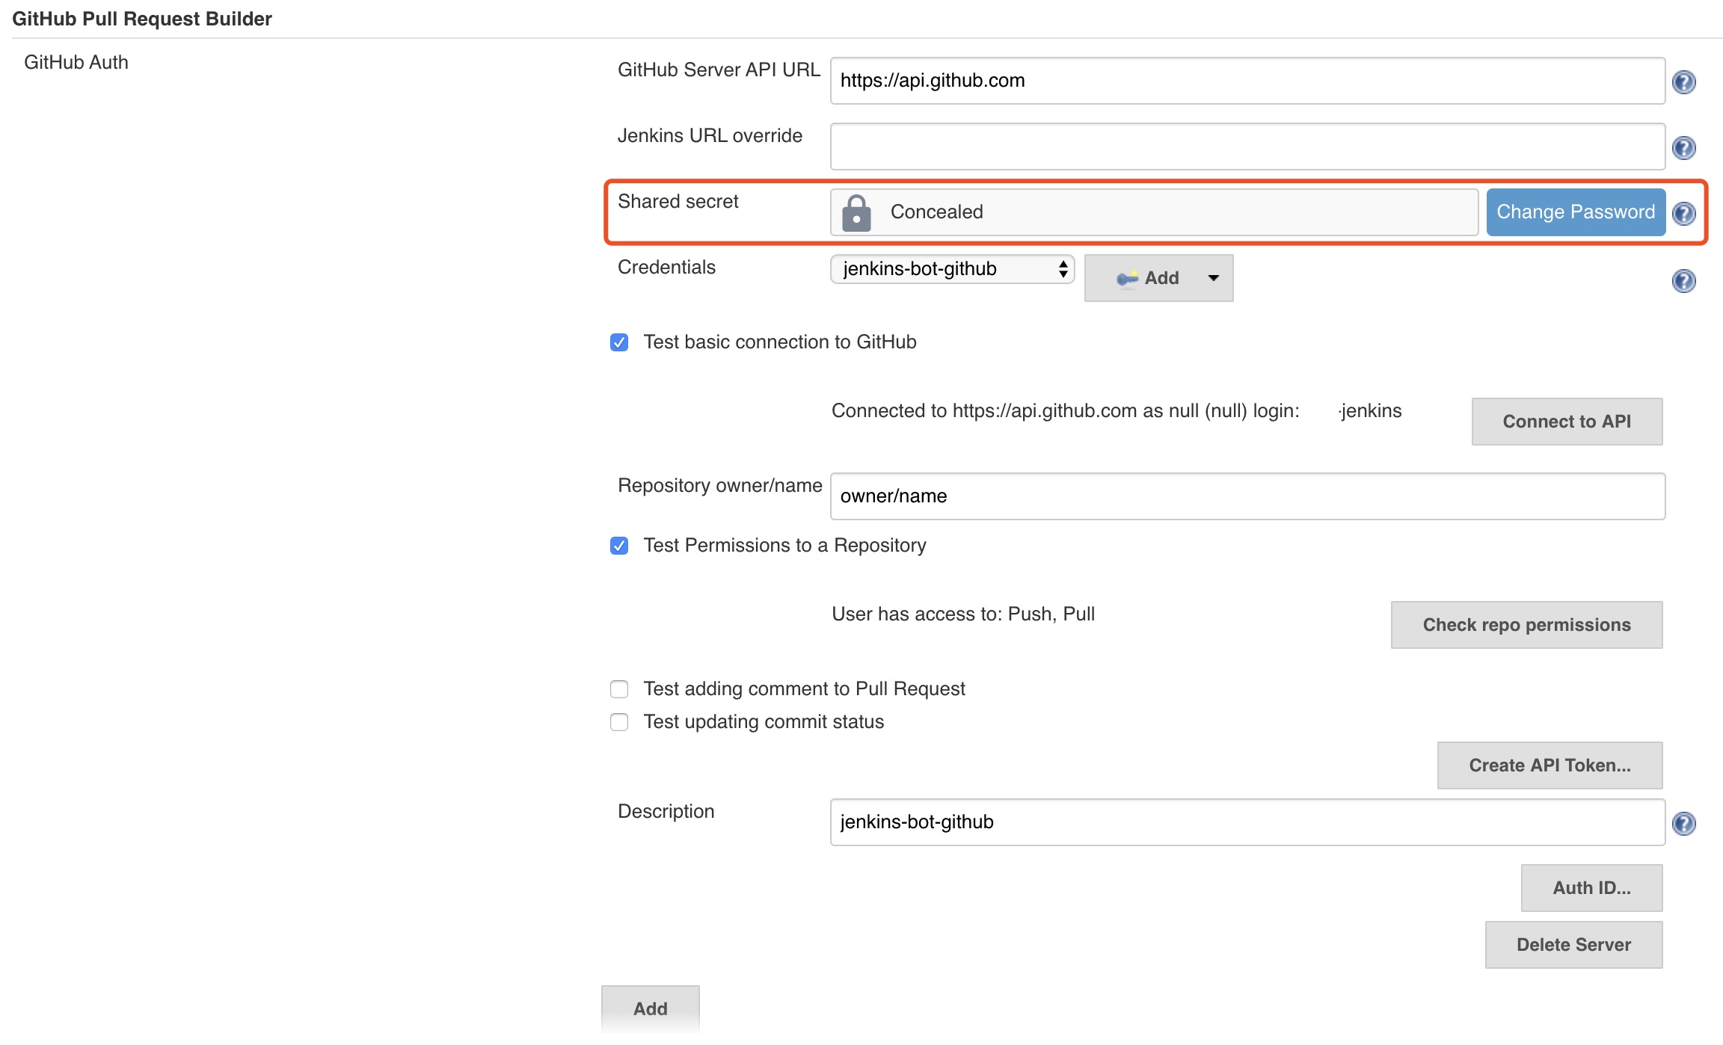Click the 'Connected to https://api.github.com' status text
Image resolution: width=1723 pixels, height=1045 pixels.
[x=1117, y=411]
